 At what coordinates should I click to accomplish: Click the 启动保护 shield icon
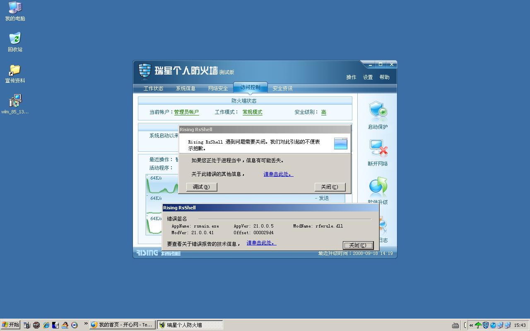pyautogui.click(x=378, y=111)
